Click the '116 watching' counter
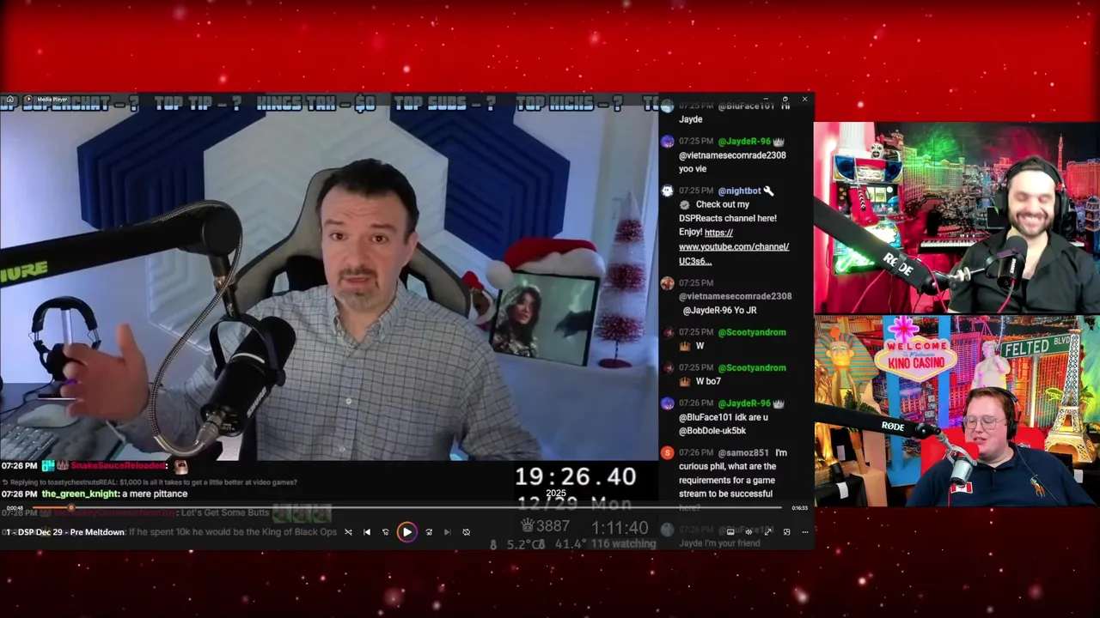 tap(622, 544)
